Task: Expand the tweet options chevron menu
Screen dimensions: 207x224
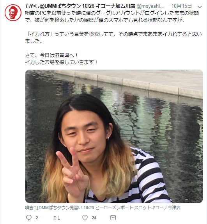Action: coord(200,7)
